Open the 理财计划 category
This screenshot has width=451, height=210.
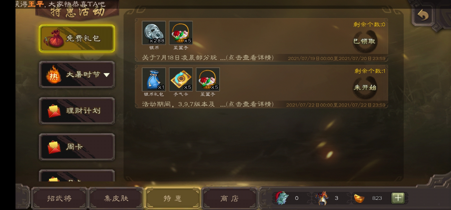(77, 111)
